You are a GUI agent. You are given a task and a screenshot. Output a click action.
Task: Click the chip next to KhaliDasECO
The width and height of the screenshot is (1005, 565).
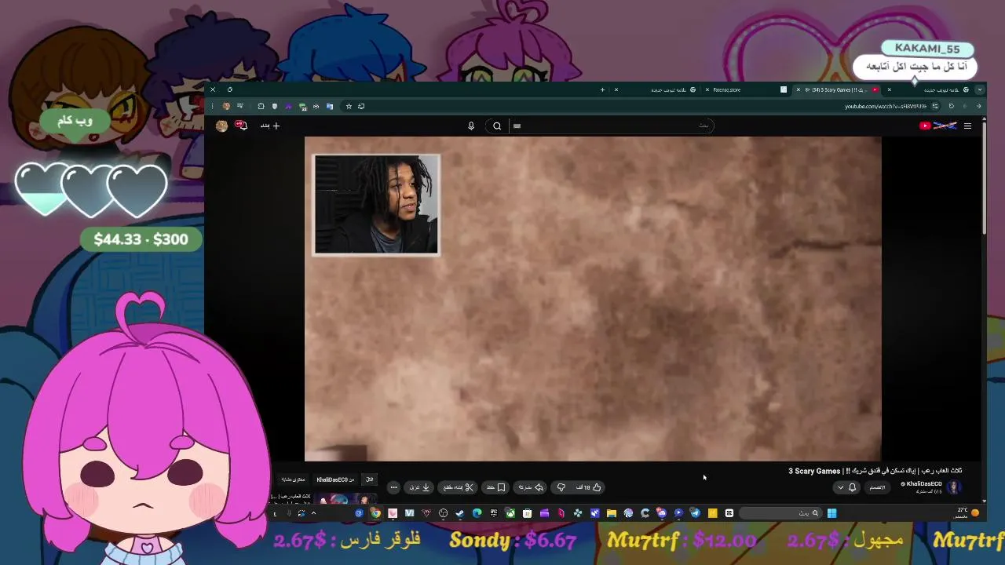369,479
